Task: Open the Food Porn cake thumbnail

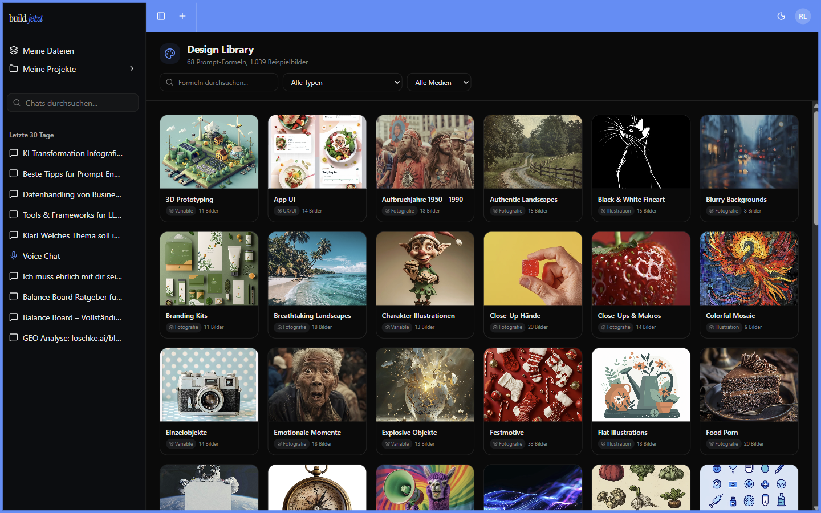Action: pyautogui.click(x=749, y=385)
